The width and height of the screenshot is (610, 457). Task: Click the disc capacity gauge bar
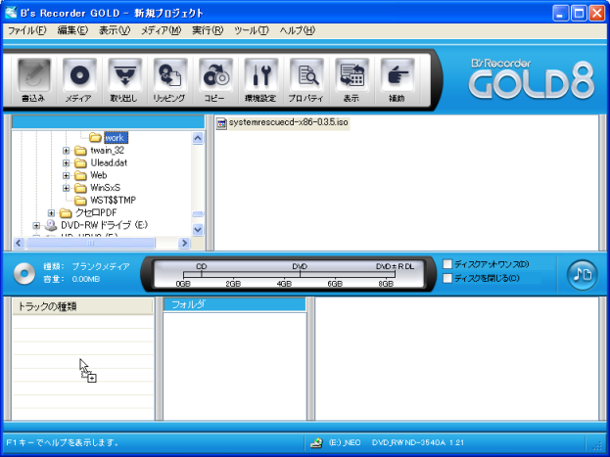pos(289,274)
